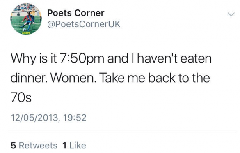Click the like count number 1

point(64,145)
